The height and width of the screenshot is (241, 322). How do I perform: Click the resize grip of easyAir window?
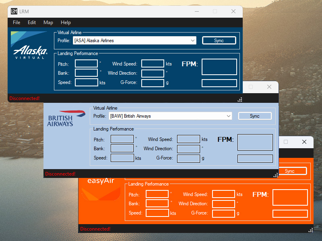tap(311, 230)
